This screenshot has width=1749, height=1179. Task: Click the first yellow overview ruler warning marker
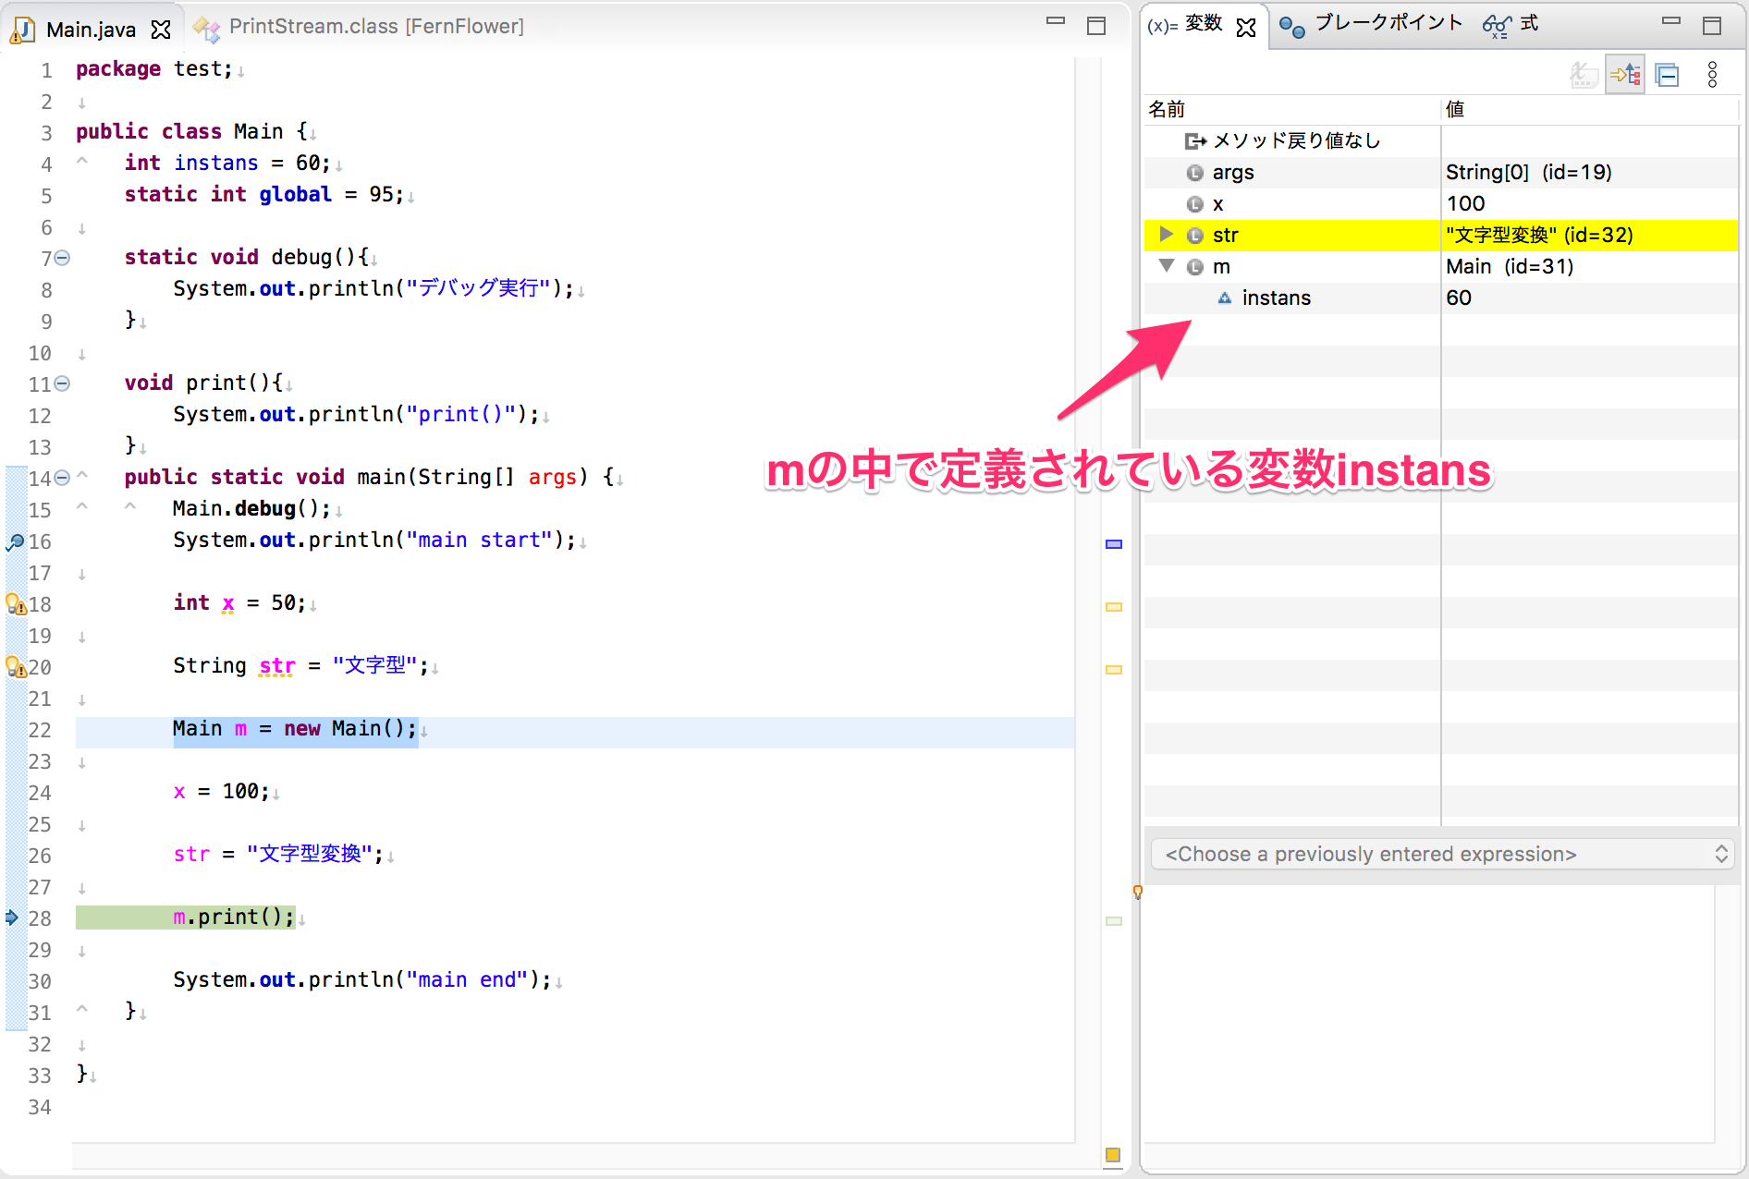pyautogui.click(x=1114, y=607)
